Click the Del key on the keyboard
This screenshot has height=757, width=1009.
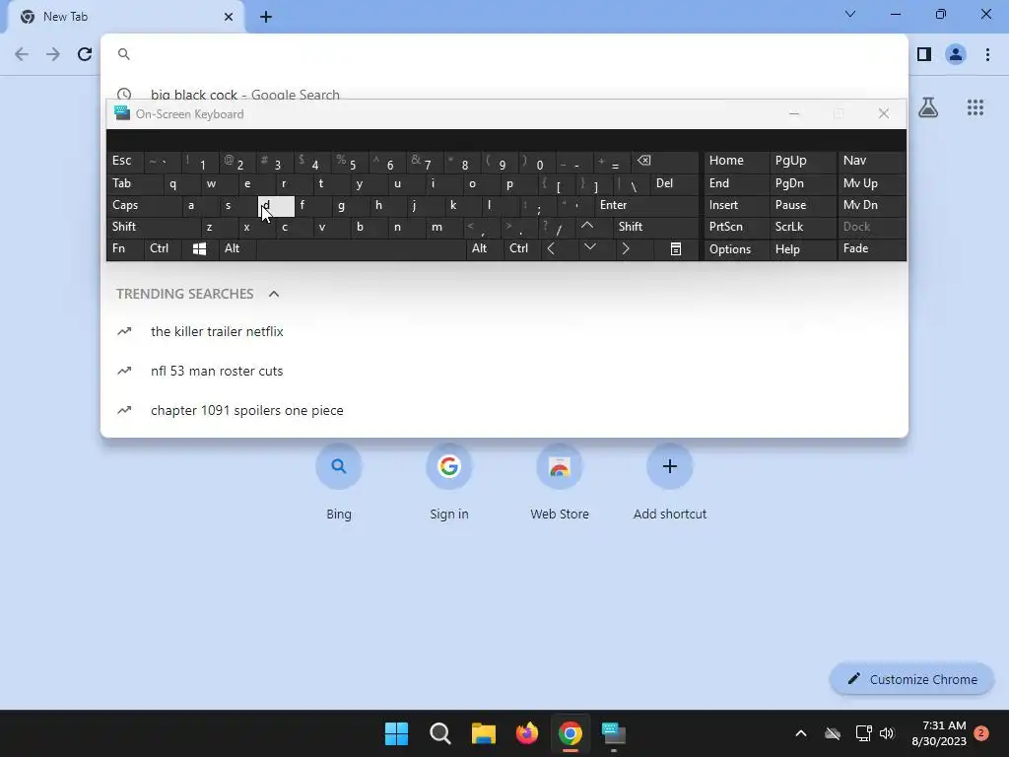click(x=675, y=183)
